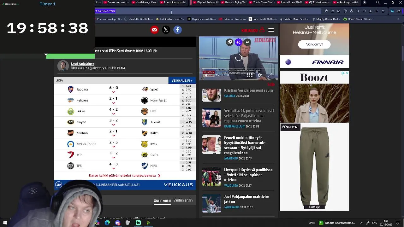The image size is (404, 227).
Task: Open the Veronika, 23 article
Action: (x=249, y=116)
